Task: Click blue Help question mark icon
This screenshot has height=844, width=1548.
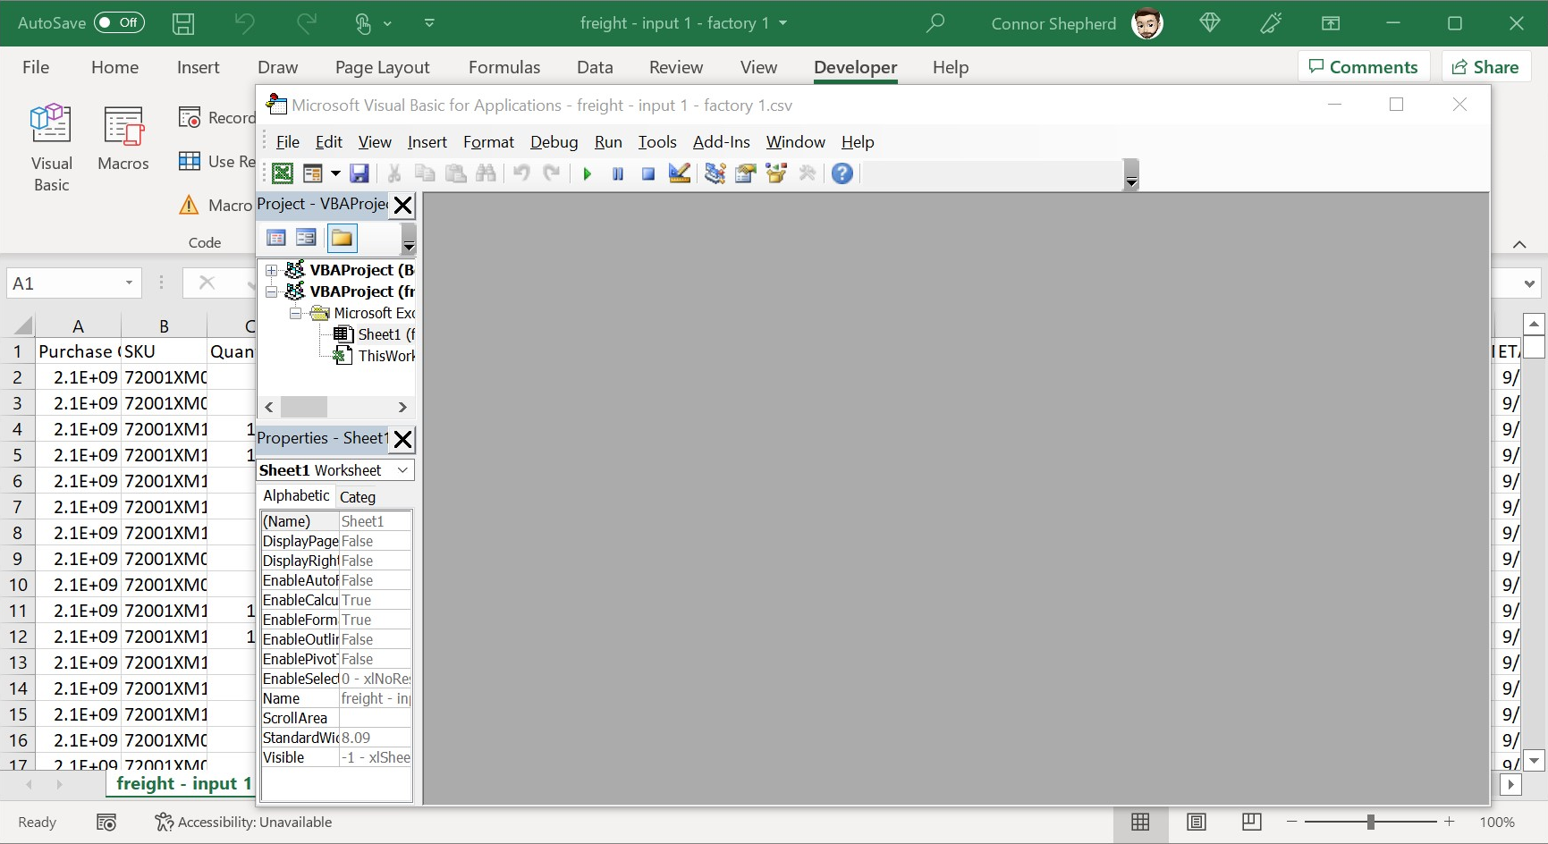Action: click(x=842, y=173)
